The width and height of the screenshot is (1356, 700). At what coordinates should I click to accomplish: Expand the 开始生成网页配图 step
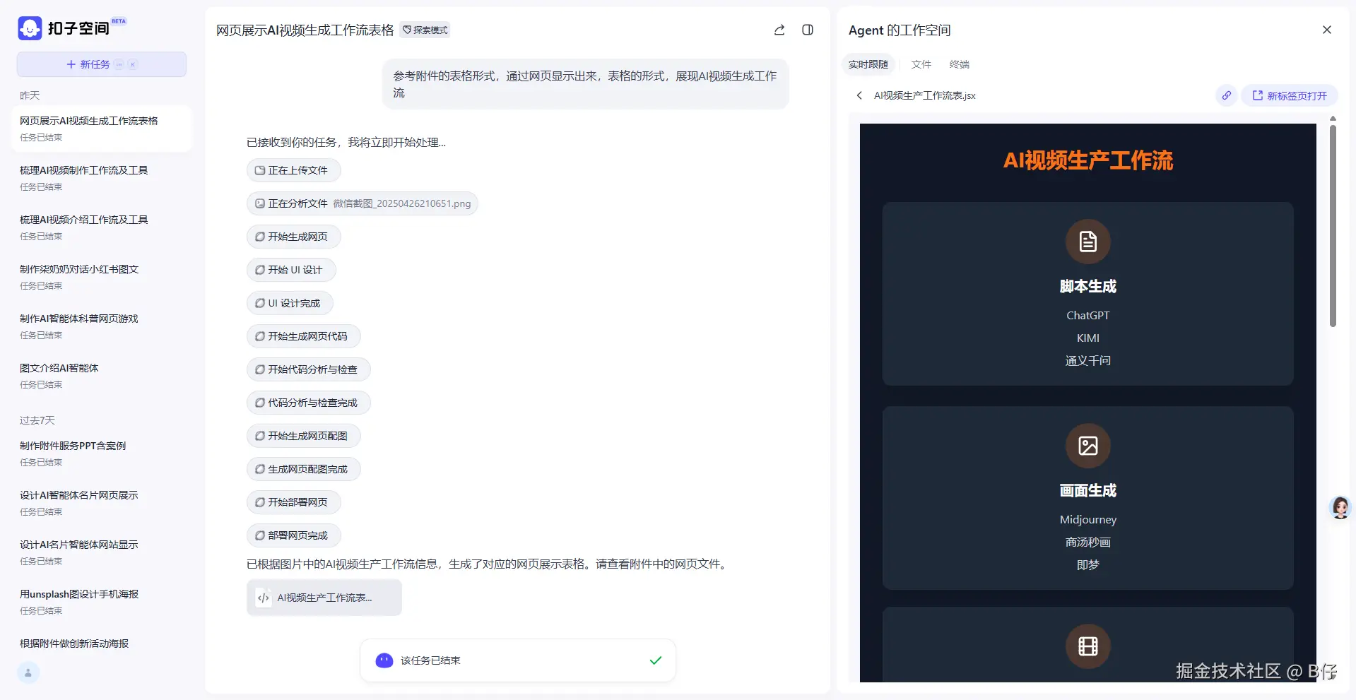click(303, 436)
